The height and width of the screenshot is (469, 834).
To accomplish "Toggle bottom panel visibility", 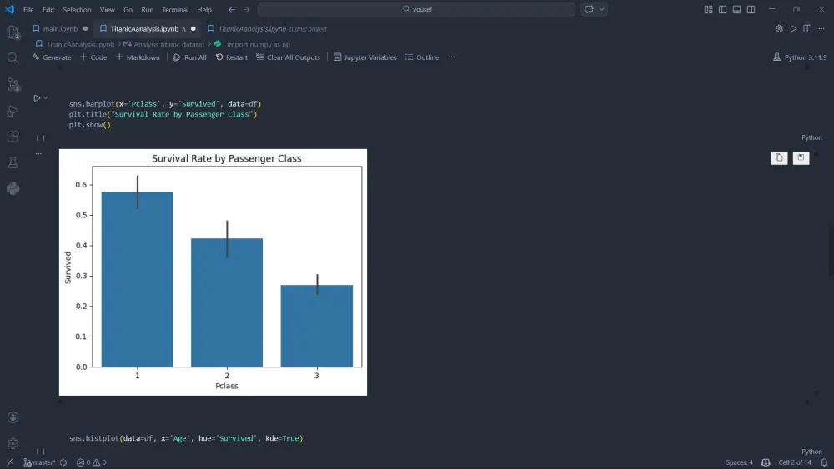I will [x=736, y=9].
